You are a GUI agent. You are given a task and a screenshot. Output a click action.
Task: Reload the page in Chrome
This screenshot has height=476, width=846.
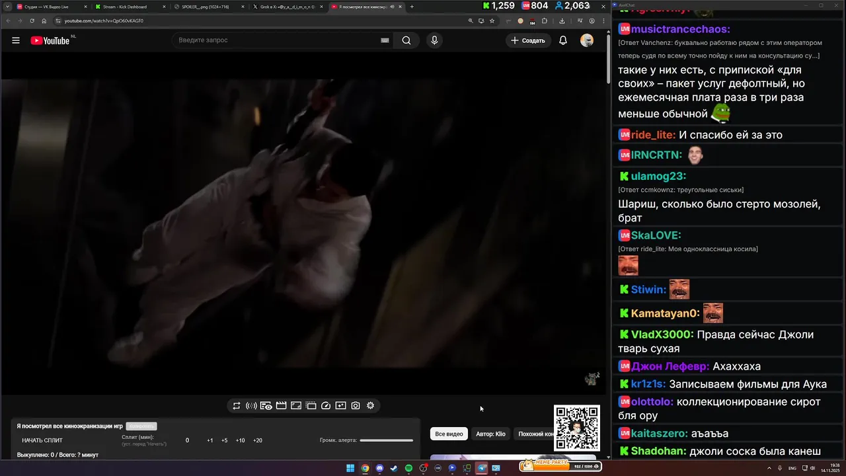pyautogui.click(x=32, y=20)
